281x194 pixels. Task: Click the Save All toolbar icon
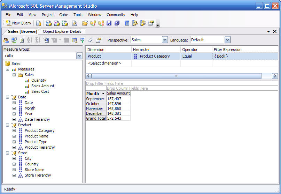[x=117, y=23]
